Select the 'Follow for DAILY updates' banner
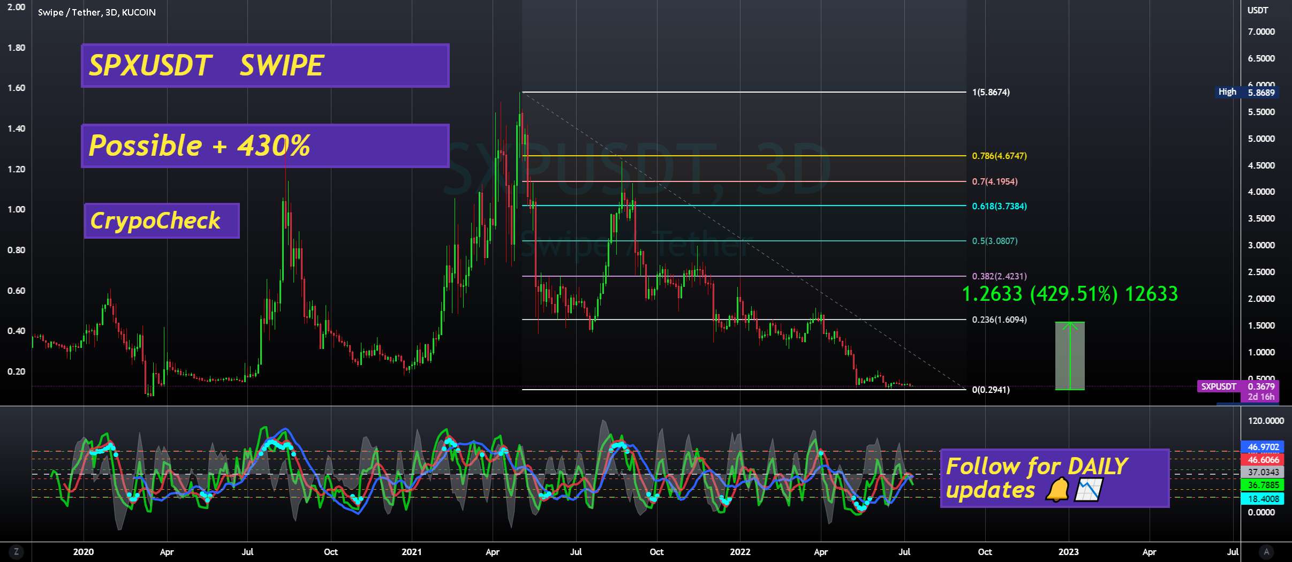 pyautogui.click(x=1055, y=478)
